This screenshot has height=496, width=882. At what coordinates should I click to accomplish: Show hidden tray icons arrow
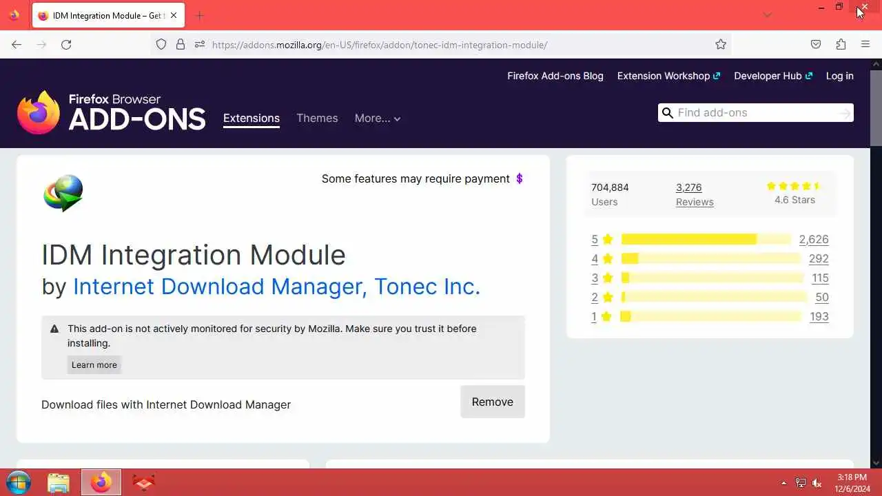[783, 483]
